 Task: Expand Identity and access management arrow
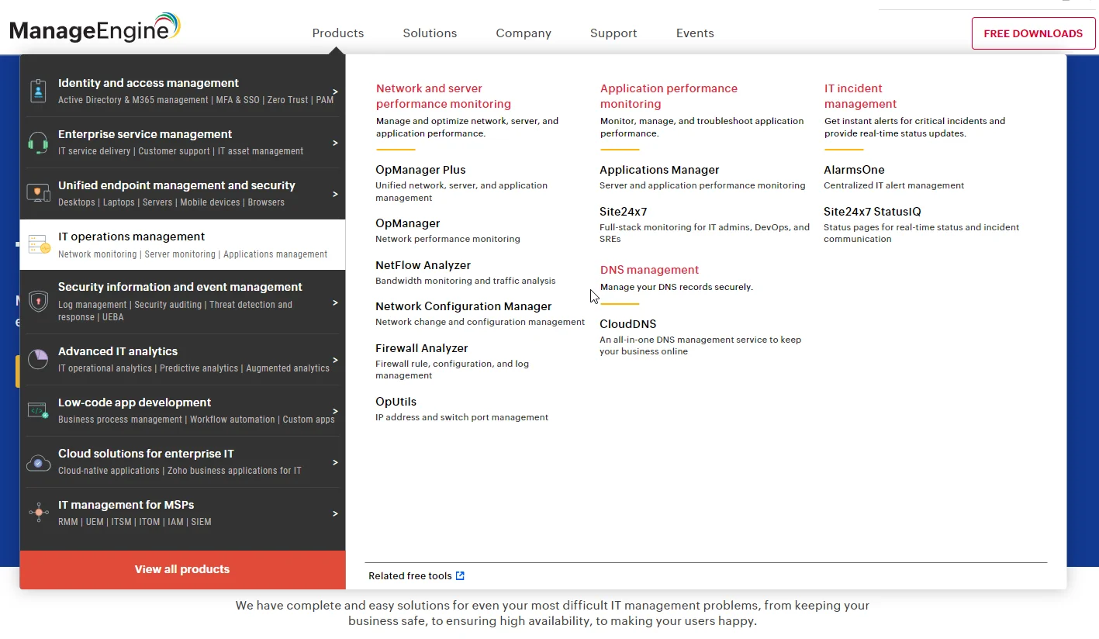[x=335, y=92]
